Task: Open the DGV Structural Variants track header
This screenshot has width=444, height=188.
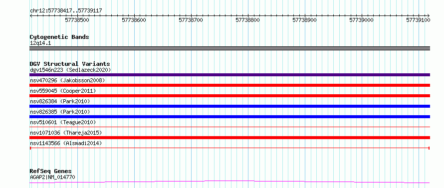Action: click(x=70, y=64)
